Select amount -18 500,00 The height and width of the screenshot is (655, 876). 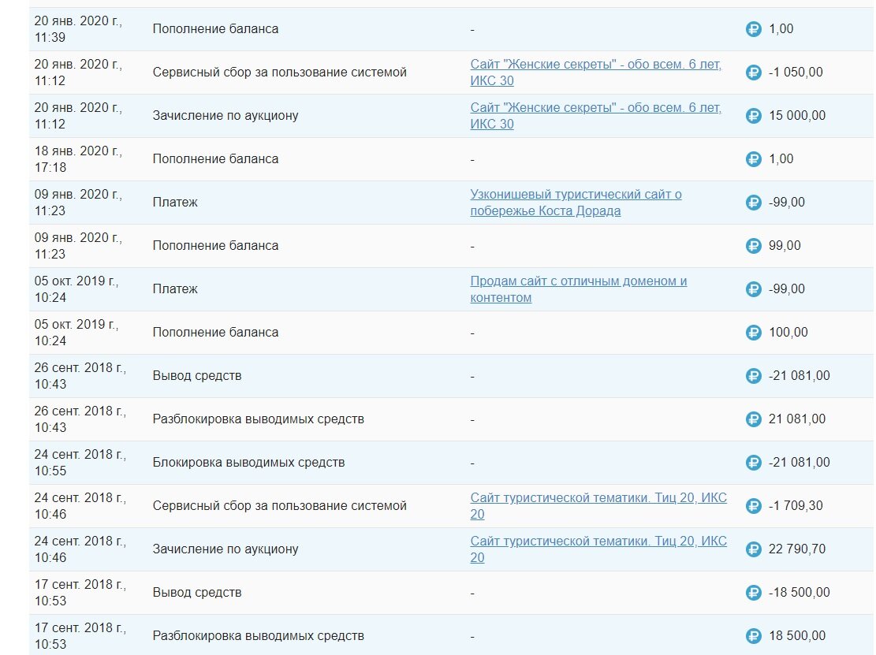click(x=799, y=593)
